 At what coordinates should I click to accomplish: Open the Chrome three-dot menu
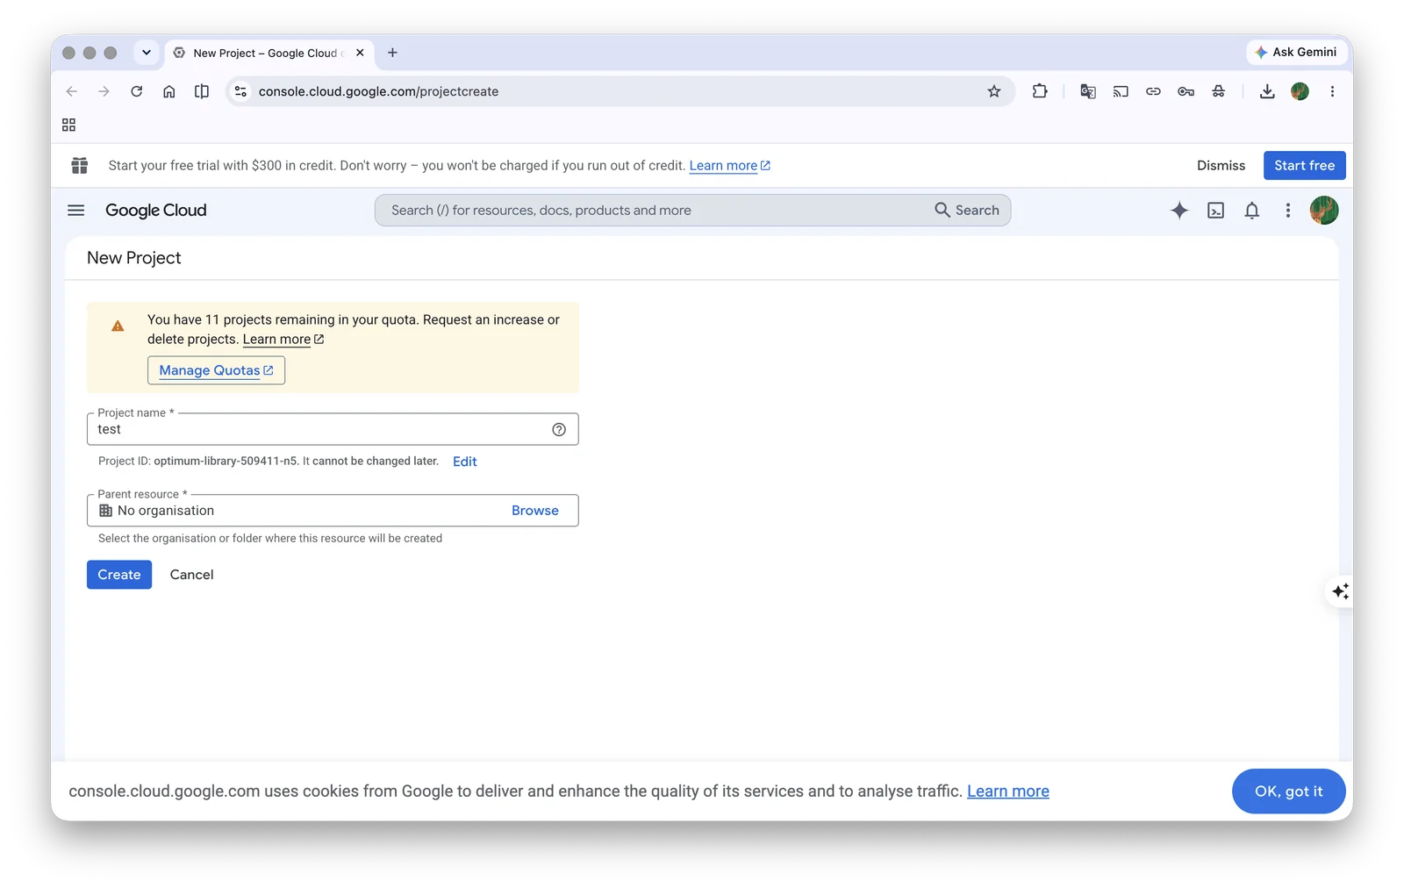tap(1332, 91)
